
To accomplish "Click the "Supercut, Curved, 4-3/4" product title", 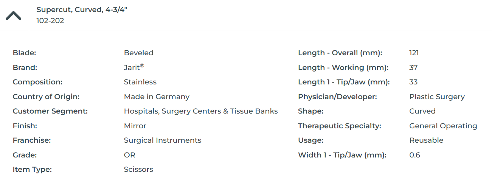I will click(82, 10).
